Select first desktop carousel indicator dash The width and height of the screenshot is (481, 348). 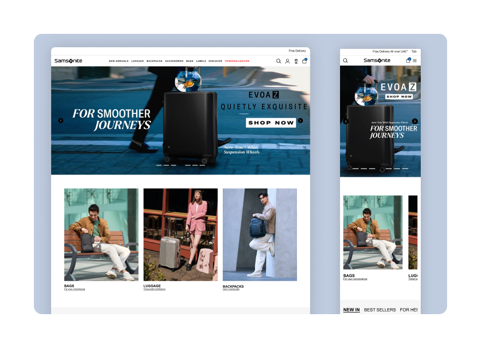159,165
